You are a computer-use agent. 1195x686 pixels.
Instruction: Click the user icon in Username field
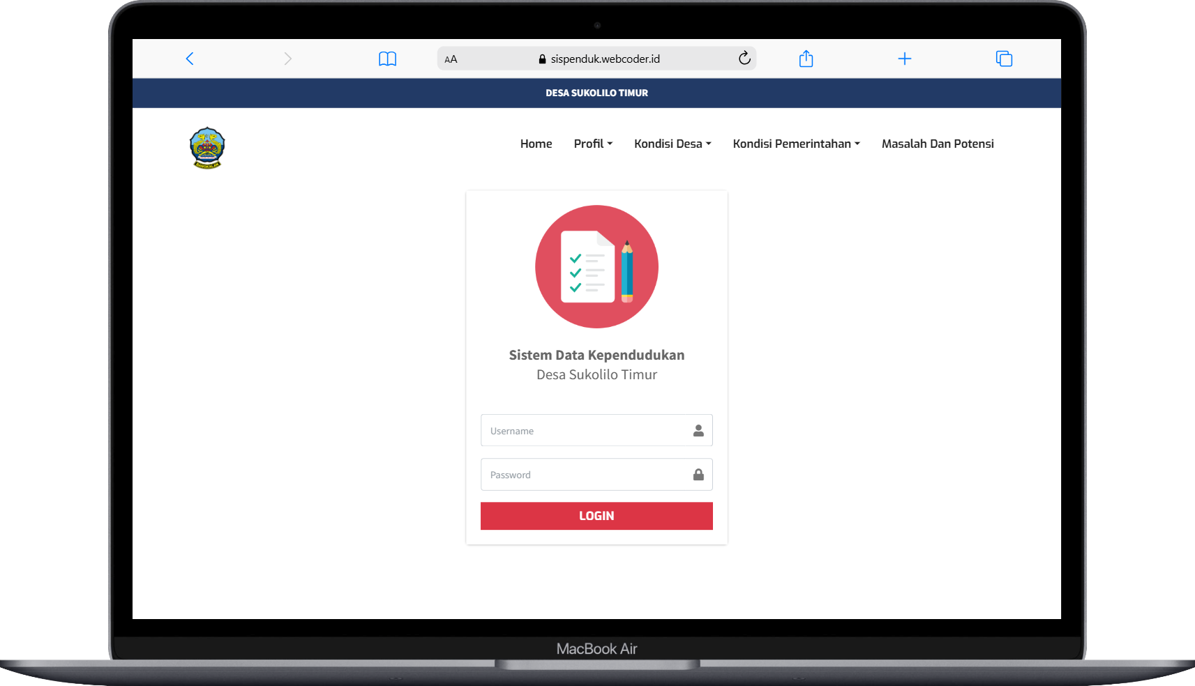point(698,431)
